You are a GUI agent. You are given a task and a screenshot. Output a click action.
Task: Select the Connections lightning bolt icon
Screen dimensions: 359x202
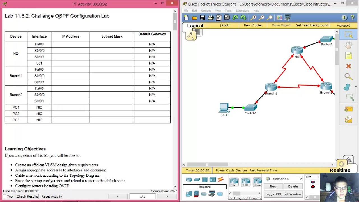220,180
